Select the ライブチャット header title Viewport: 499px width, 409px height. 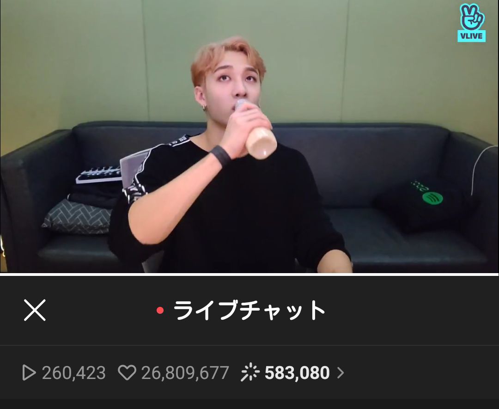click(249, 310)
